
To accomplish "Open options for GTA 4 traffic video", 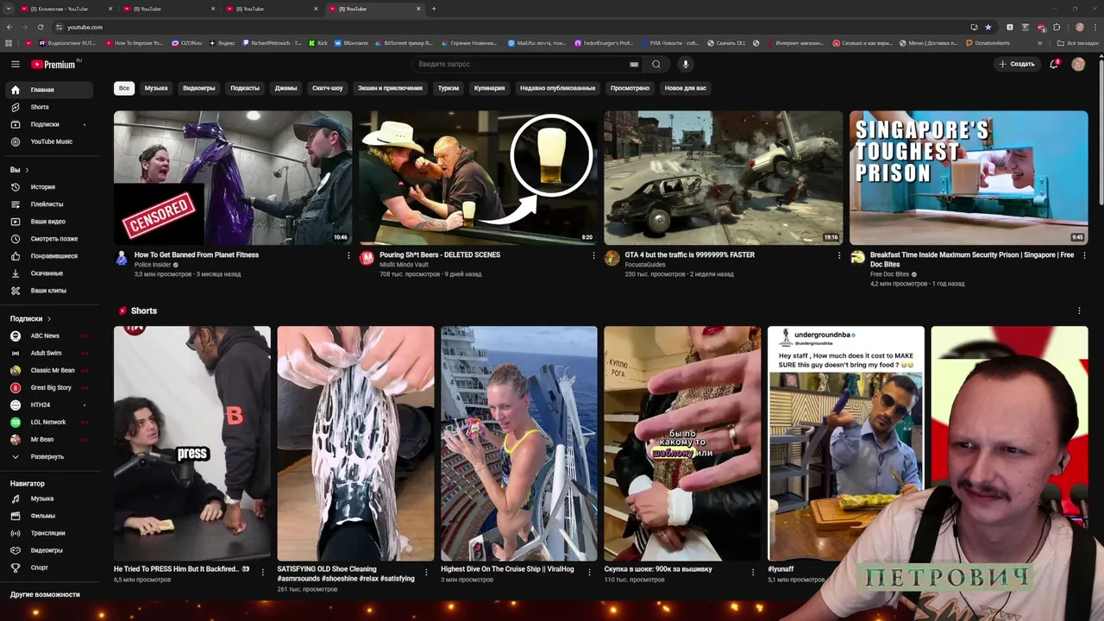I will 839,255.
